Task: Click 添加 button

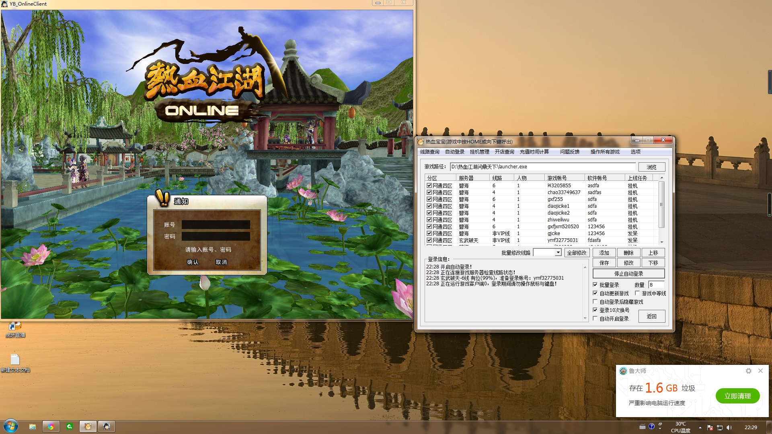Action: tap(604, 253)
